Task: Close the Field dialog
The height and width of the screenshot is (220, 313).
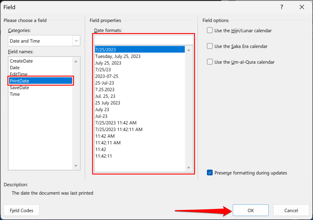Action: 302,7
